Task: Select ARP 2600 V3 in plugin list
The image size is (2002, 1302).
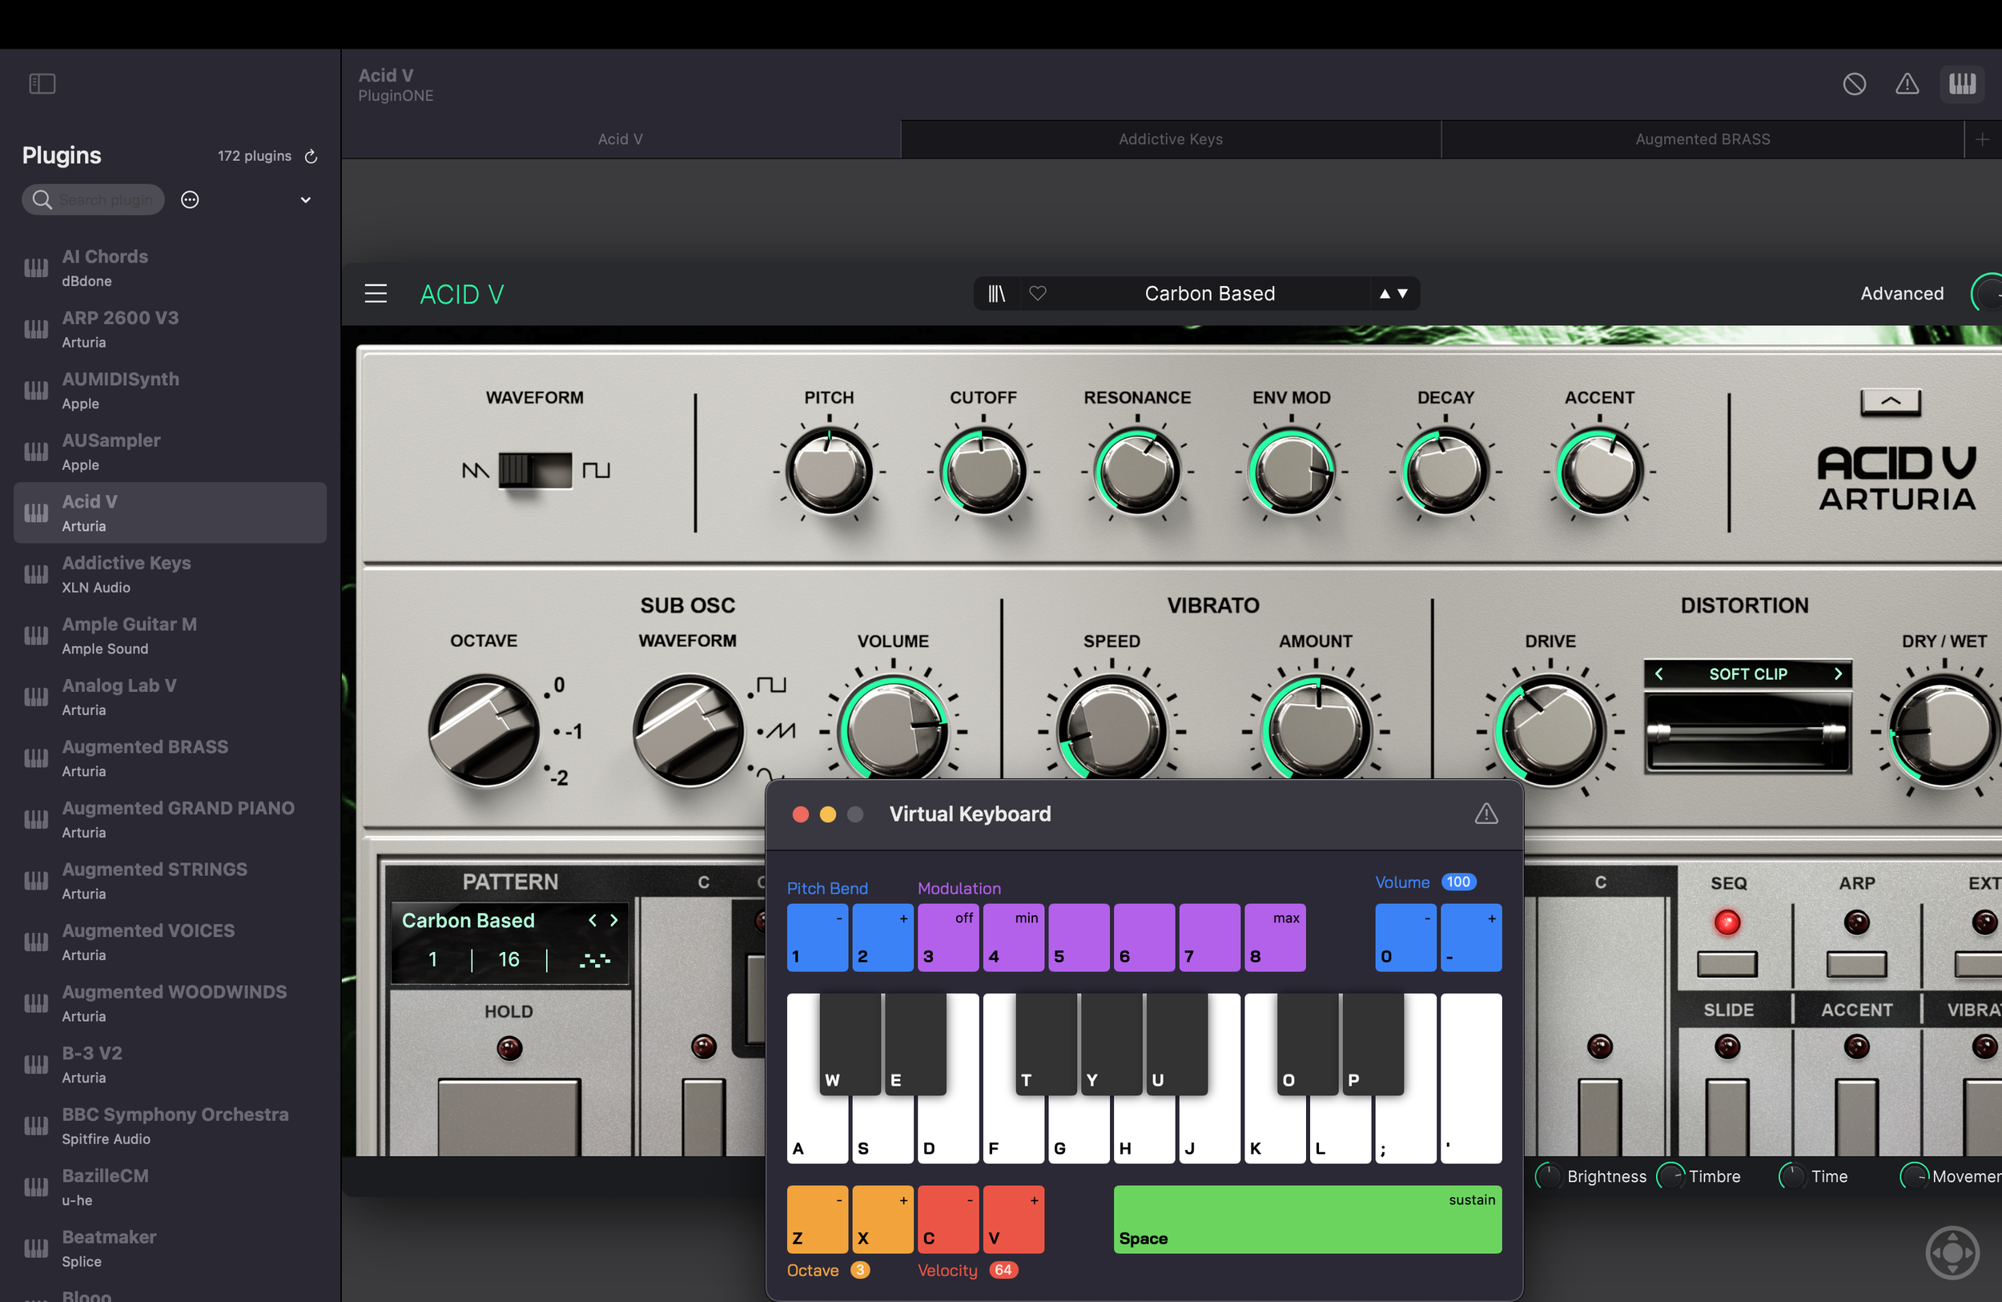Action: (170, 329)
